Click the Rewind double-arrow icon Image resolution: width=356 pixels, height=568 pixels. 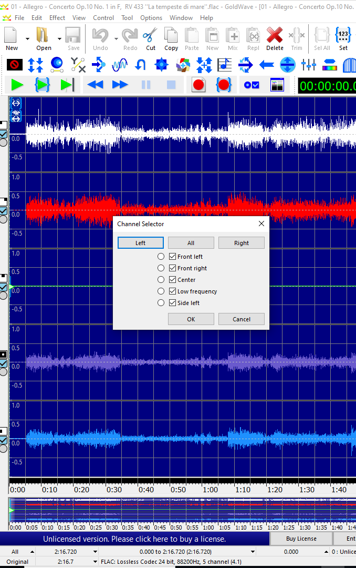point(95,85)
